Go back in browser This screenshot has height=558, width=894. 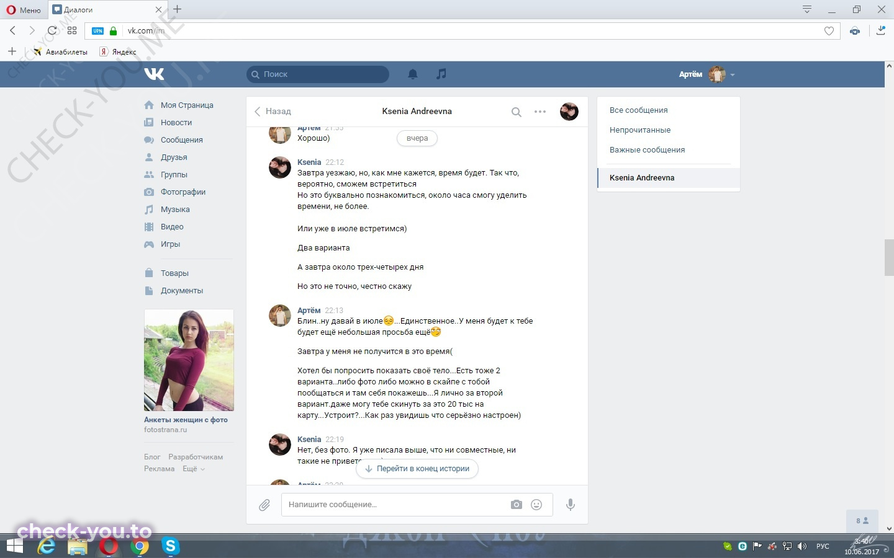(x=13, y=30)
